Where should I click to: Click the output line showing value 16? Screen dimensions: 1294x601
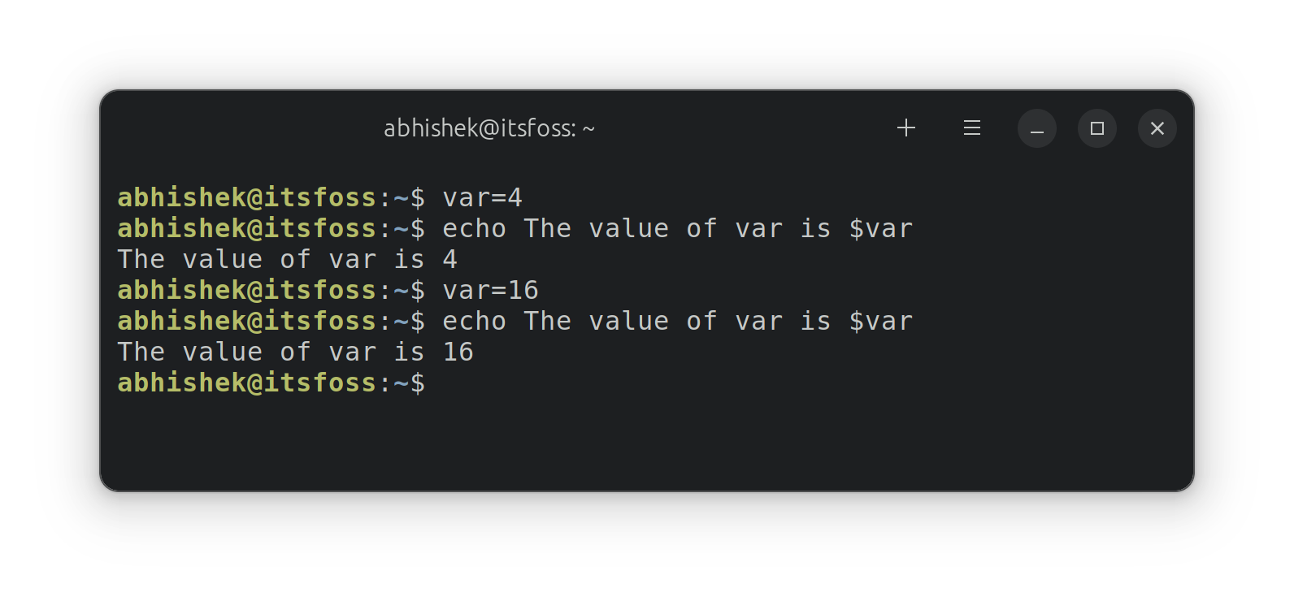tap(295, 352)
